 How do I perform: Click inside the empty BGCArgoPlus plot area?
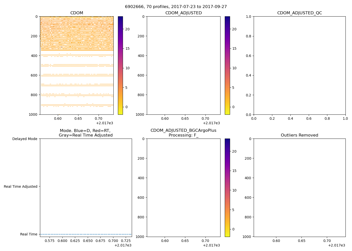(x=183, y=187)
